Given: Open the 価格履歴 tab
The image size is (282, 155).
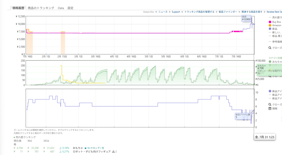Looking at the screenshot, I should 18,8.
